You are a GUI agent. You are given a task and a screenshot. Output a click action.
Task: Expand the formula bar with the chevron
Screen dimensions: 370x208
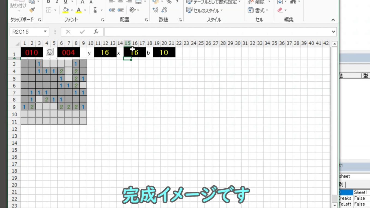[x=333, y=32]
